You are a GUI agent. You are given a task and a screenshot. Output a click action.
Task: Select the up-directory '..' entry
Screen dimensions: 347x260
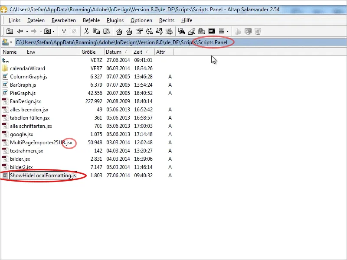tap(5, 60)
